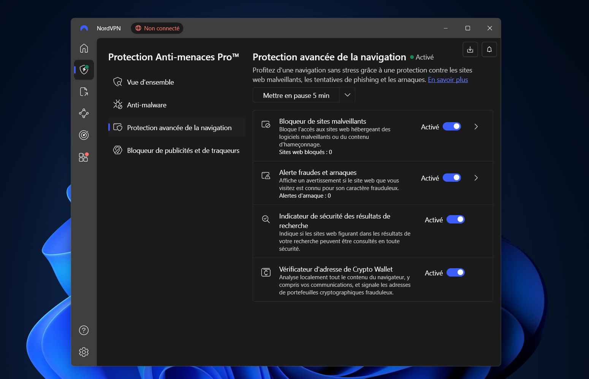
Task: Open the Home panel in the sidebar
Action: pyautogui.click(x=84, y=48)
